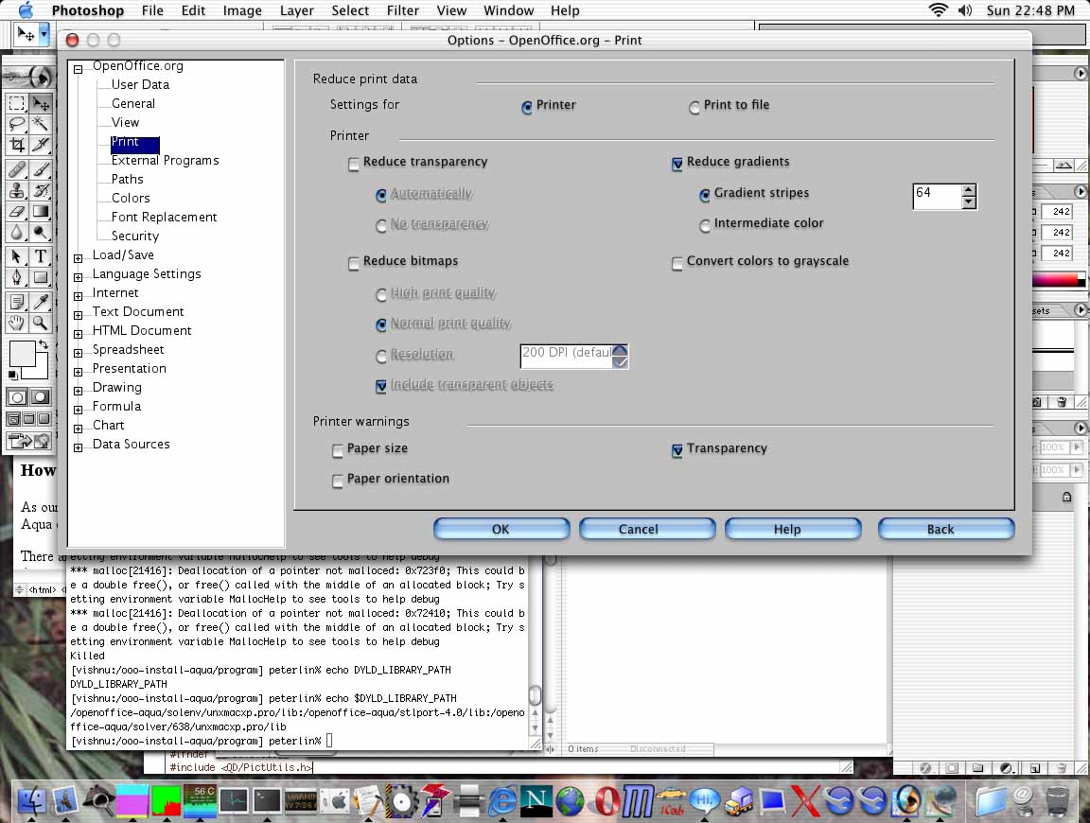The image size is (1090, 823).
Task: Select the Path Selection arrow tool
Action: coord(17,256)
